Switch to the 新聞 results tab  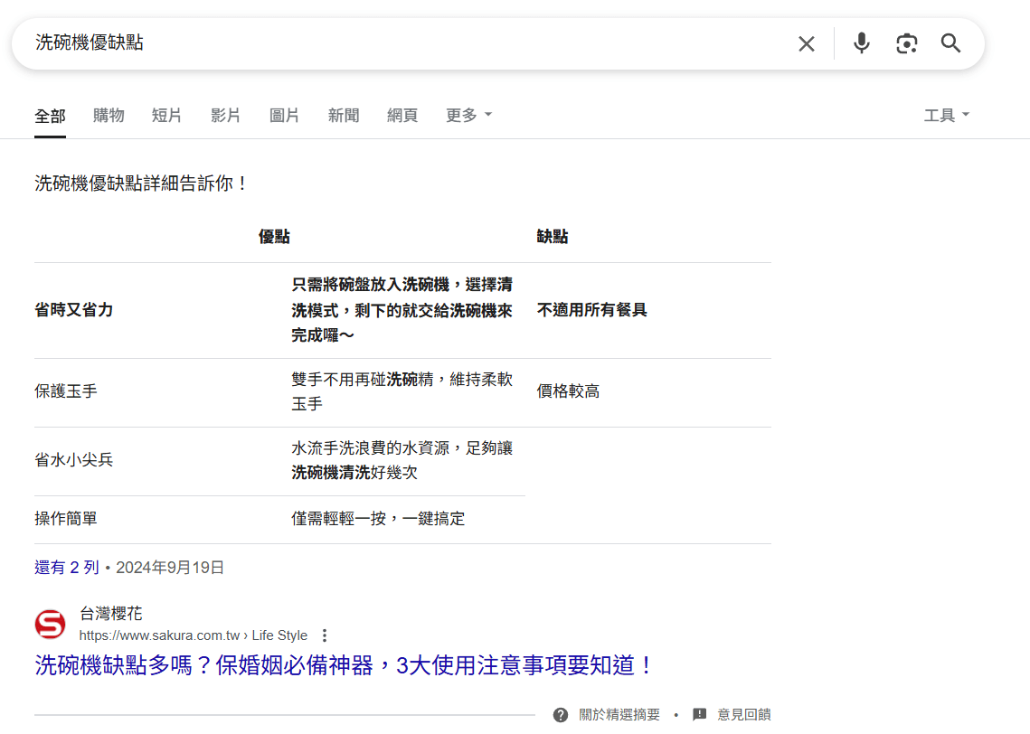tap(344, 115)
